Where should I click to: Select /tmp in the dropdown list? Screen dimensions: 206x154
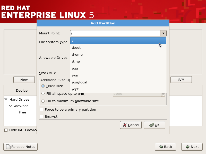point(118,62)
